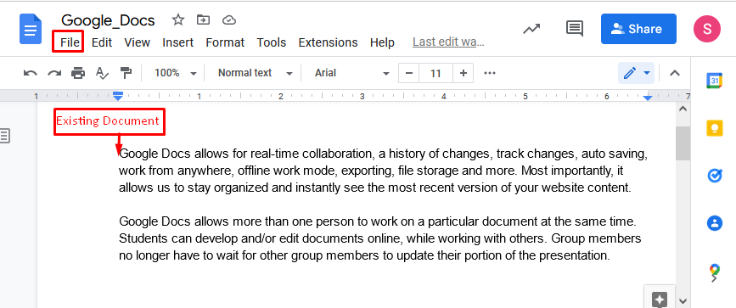Screen dimensions: 736x308
Task: Redo the last action
Action: 55,73
